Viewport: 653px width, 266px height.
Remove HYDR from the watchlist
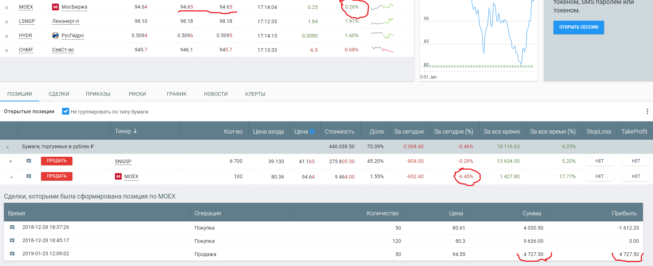(6, 36)
